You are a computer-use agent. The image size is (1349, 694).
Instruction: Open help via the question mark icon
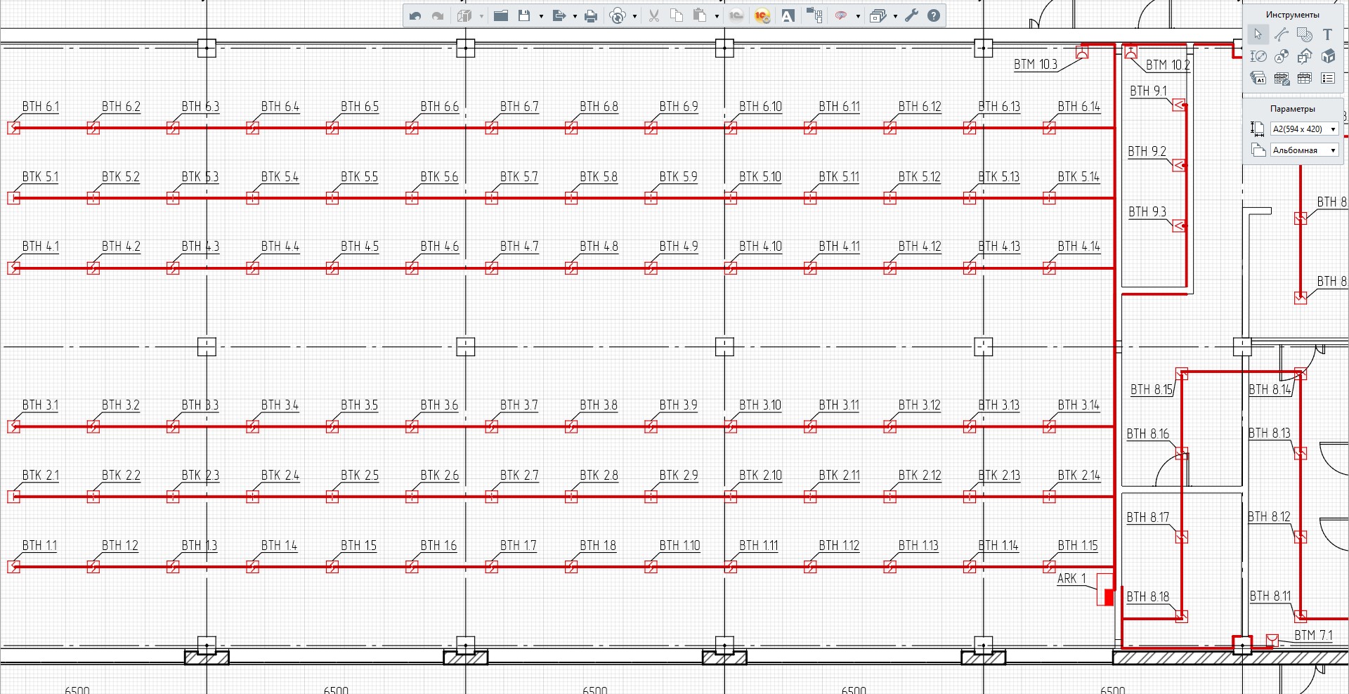tap(934, 15)
